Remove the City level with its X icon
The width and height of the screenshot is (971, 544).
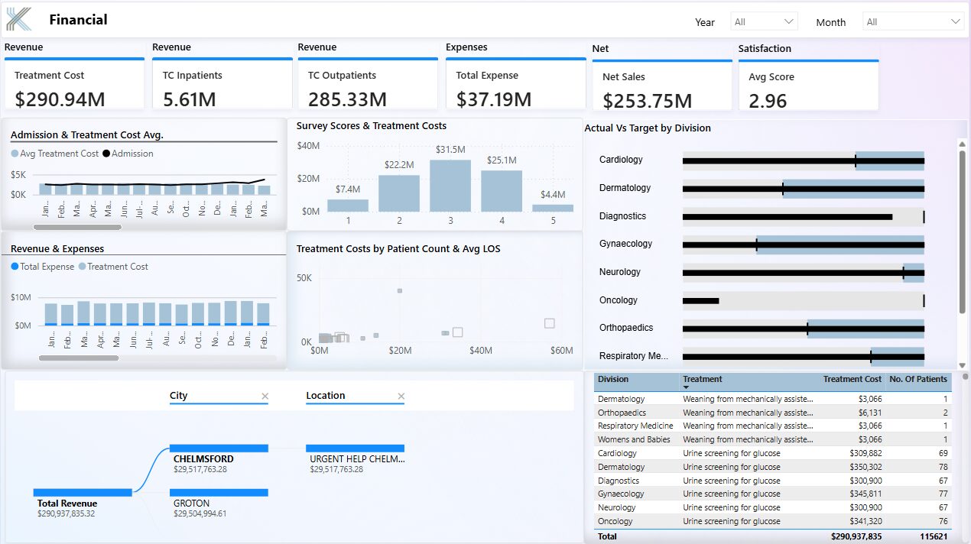[x=265, y=396]
